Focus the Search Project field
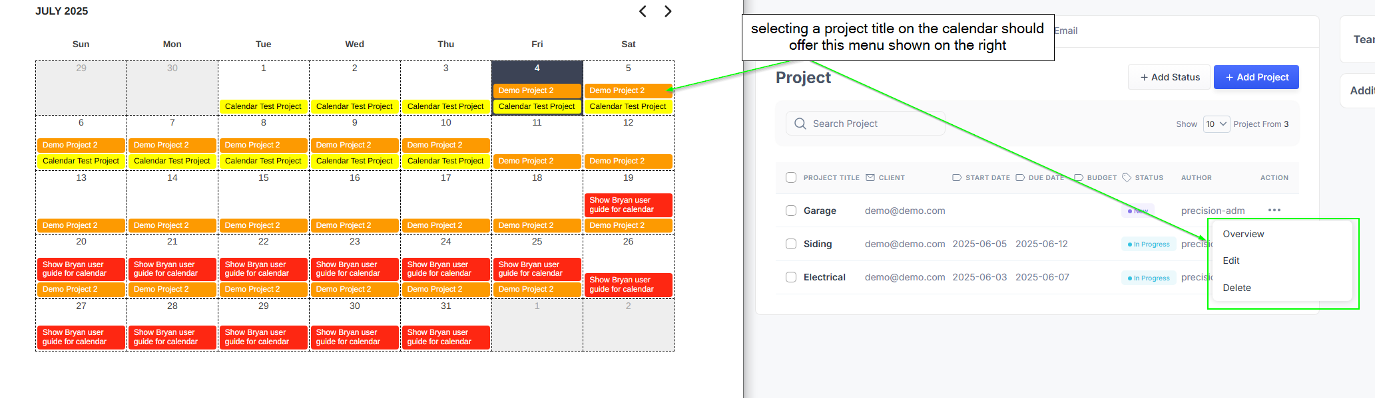 click(x=872, y=124)
